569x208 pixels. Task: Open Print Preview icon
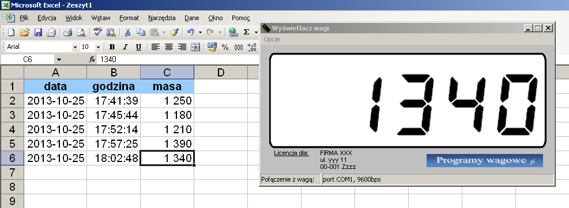click(x=81, y=32)
